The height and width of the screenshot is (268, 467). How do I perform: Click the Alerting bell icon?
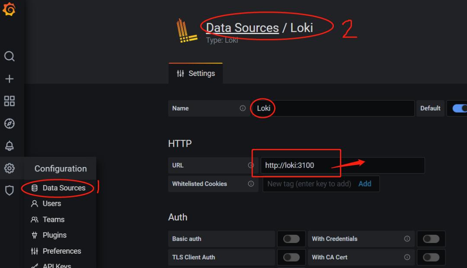click(x=9, y=146)
